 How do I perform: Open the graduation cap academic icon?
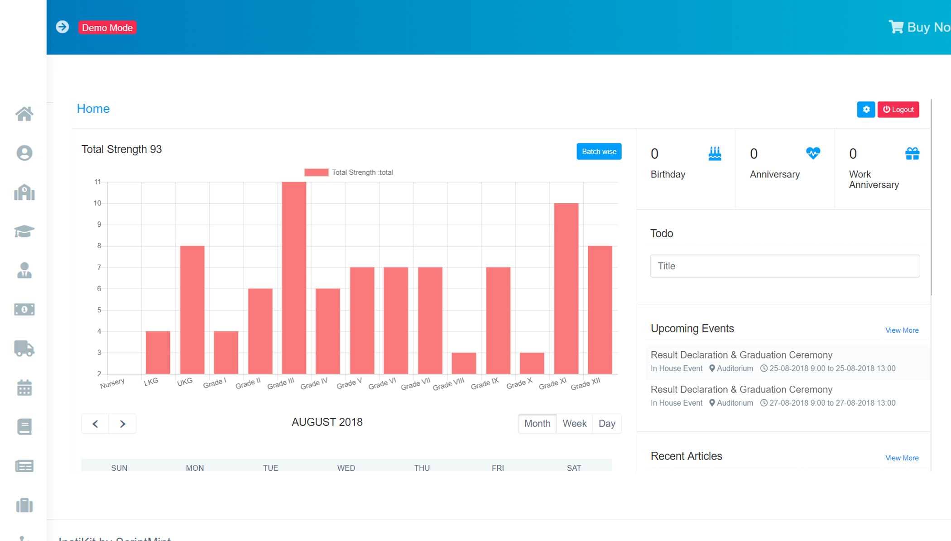tap(24, 231)
